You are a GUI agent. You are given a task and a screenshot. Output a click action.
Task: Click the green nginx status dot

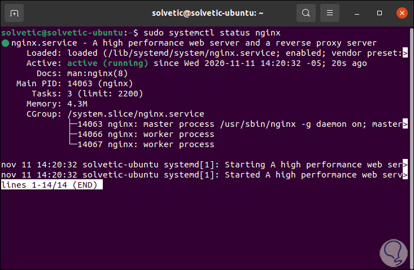tap(5, 43)
